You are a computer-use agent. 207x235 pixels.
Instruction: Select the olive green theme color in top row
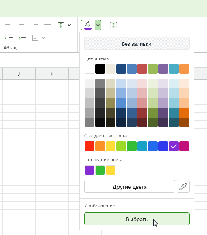point(153,69)
